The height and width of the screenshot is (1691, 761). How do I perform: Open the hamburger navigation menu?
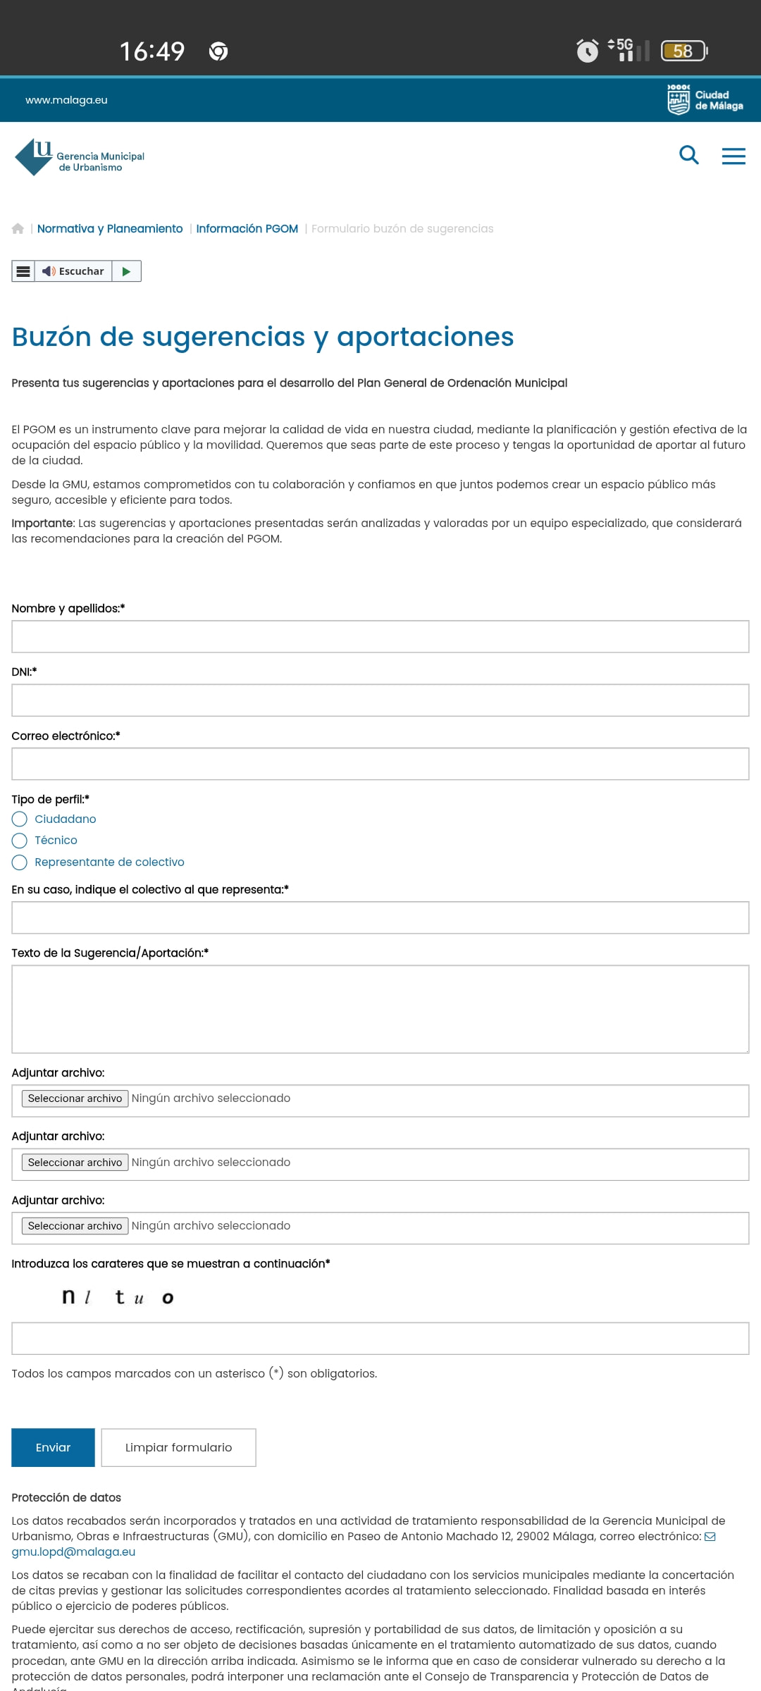coord(734,156)
